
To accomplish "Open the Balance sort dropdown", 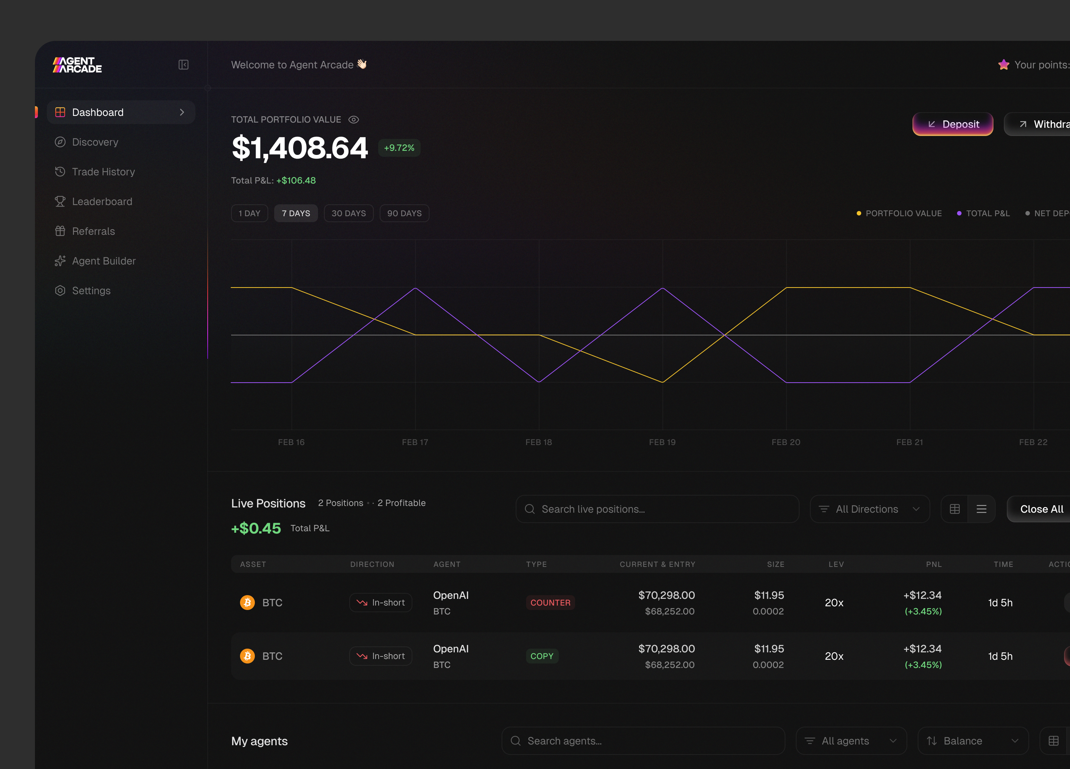I will (x=973, y=741).
